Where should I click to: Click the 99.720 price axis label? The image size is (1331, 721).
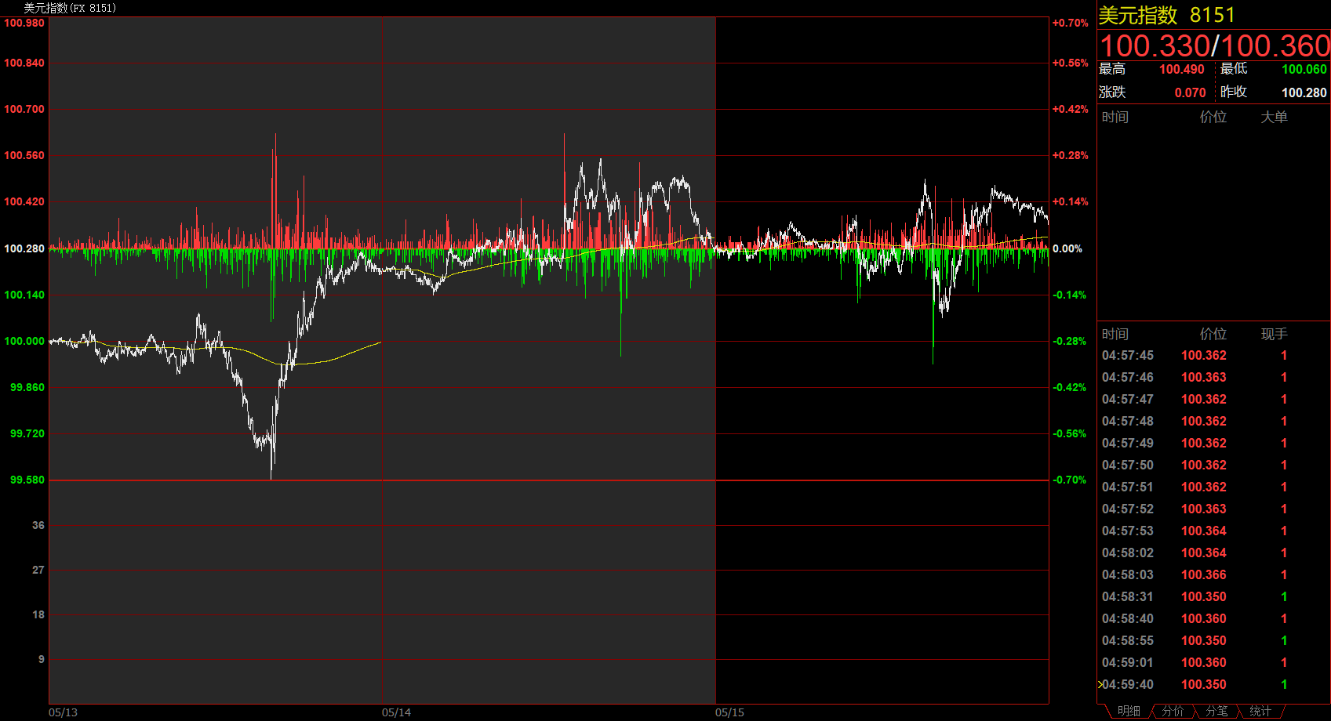pos(27,433)
